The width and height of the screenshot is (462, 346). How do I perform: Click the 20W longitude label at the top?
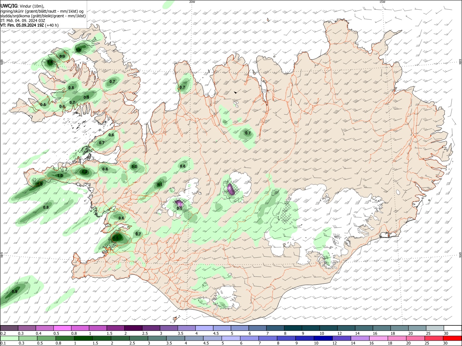tap(192, 1)
